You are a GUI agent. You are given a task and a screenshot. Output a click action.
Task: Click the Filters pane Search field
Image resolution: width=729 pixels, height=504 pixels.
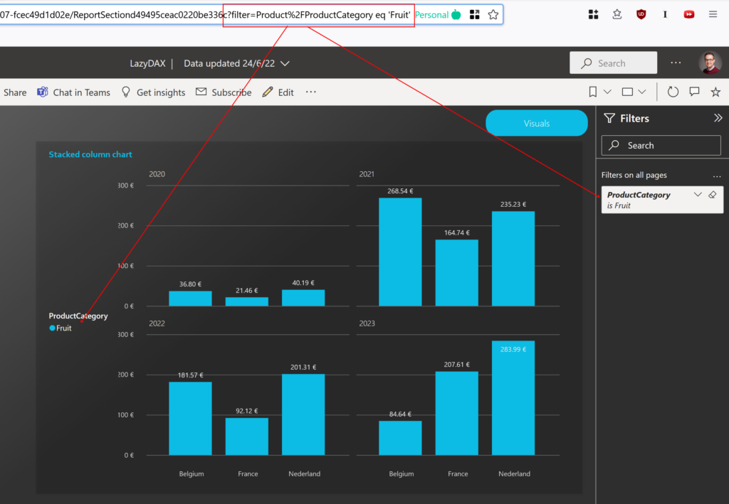point(661,145)
